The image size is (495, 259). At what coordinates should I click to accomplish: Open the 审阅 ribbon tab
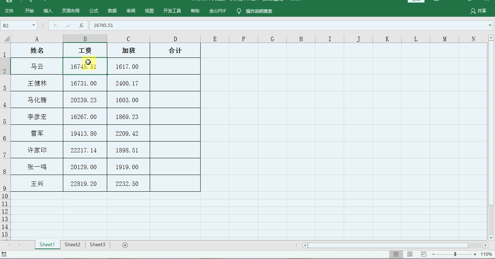point(131,11)
